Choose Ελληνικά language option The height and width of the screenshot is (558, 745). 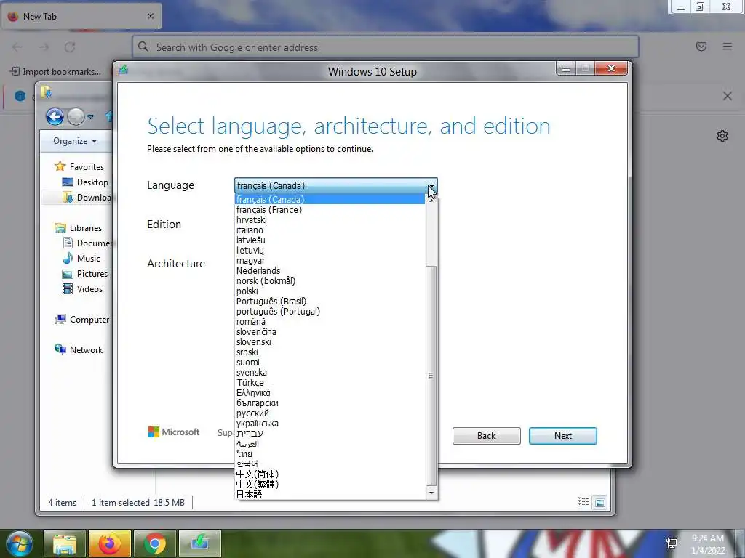coord(330,393)
